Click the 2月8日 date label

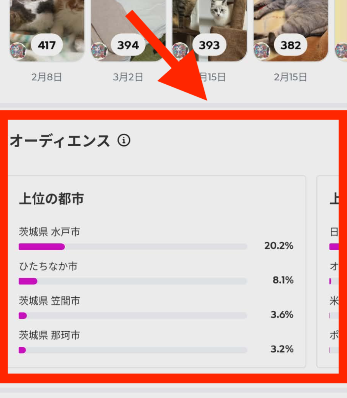(47, 77)
